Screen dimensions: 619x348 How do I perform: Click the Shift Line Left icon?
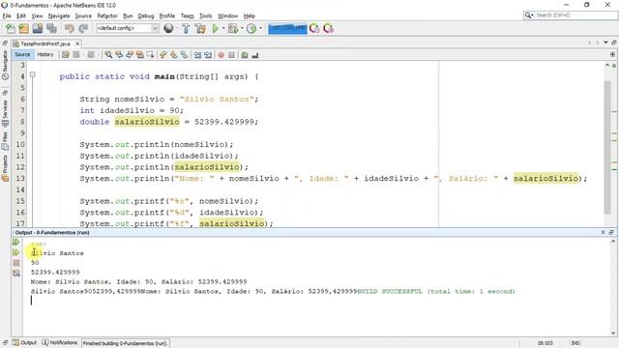pos(197,55)
